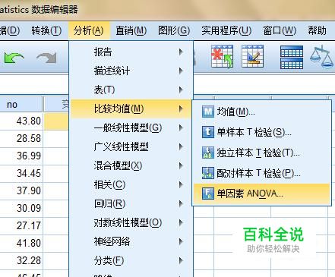
Task: Select the highlighted yellow cell beside 43.80
Action: 56,121
